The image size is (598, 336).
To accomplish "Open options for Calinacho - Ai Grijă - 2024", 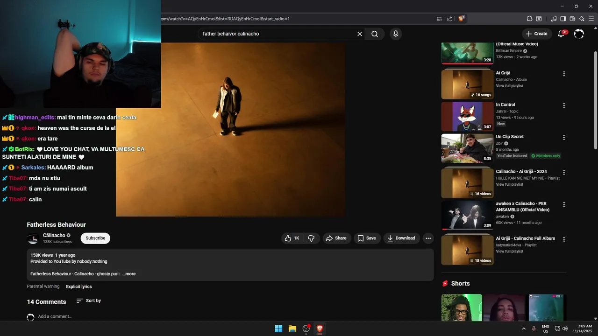I will point(564,172).
